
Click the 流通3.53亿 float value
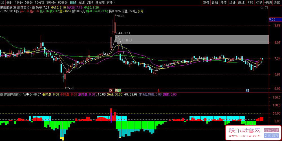(129, 11)
